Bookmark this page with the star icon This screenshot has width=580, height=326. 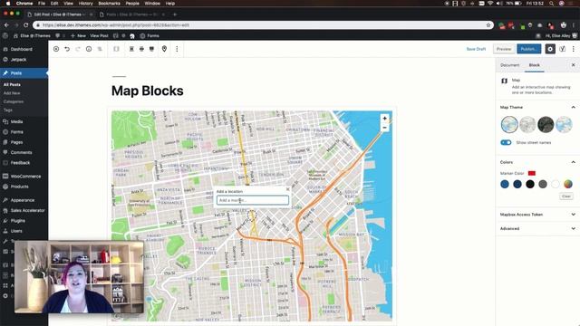click(488, 25)
